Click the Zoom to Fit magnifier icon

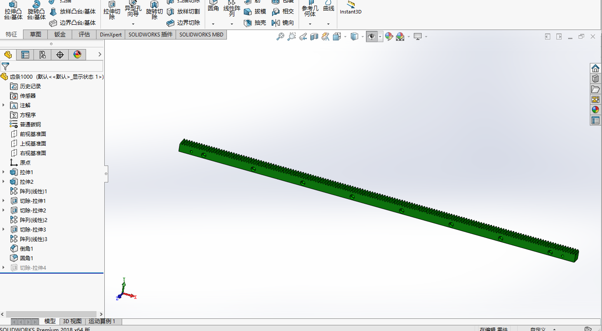coord(280,37)
